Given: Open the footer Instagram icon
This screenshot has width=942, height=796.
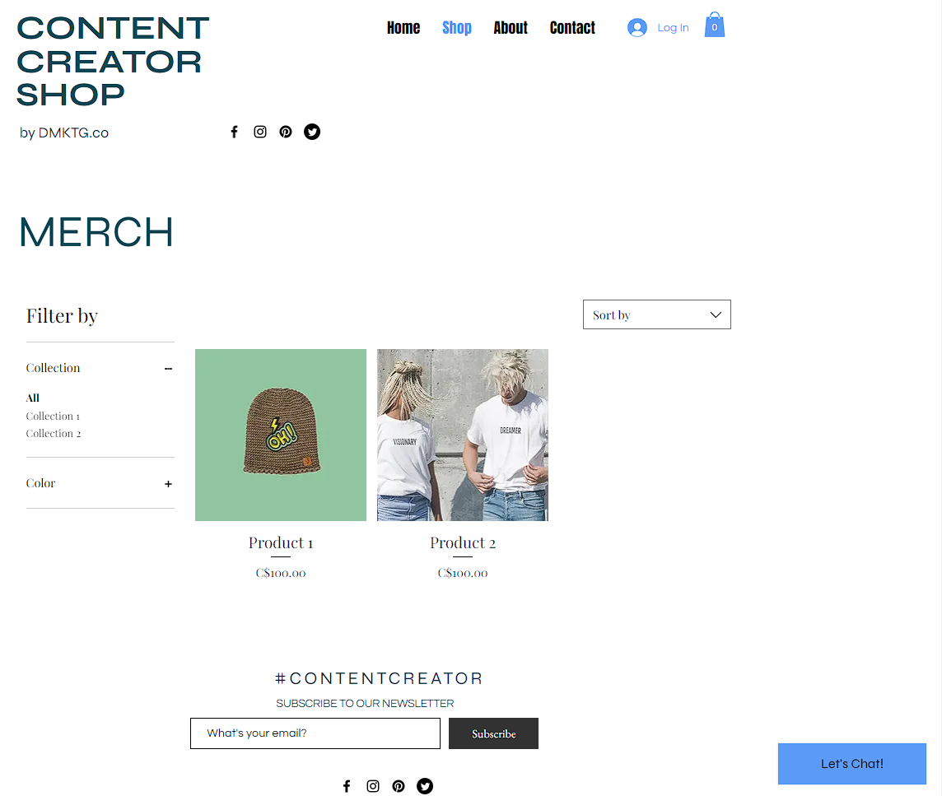Looking at the screenshot, I should pyautogui.click(x=373, y=786).
